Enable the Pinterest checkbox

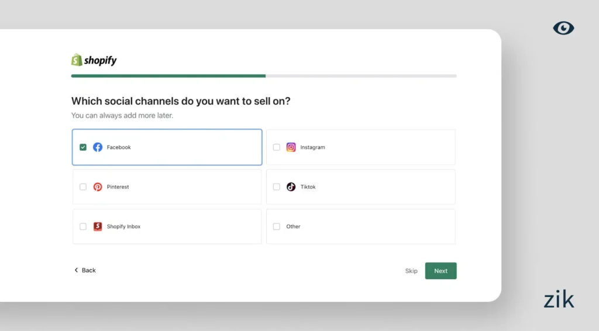(83, 187)
